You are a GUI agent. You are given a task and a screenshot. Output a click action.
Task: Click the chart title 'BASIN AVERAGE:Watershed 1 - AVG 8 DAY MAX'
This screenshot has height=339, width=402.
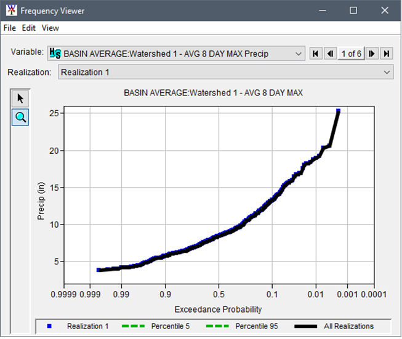pyautogui.click(x=213, y=92)
